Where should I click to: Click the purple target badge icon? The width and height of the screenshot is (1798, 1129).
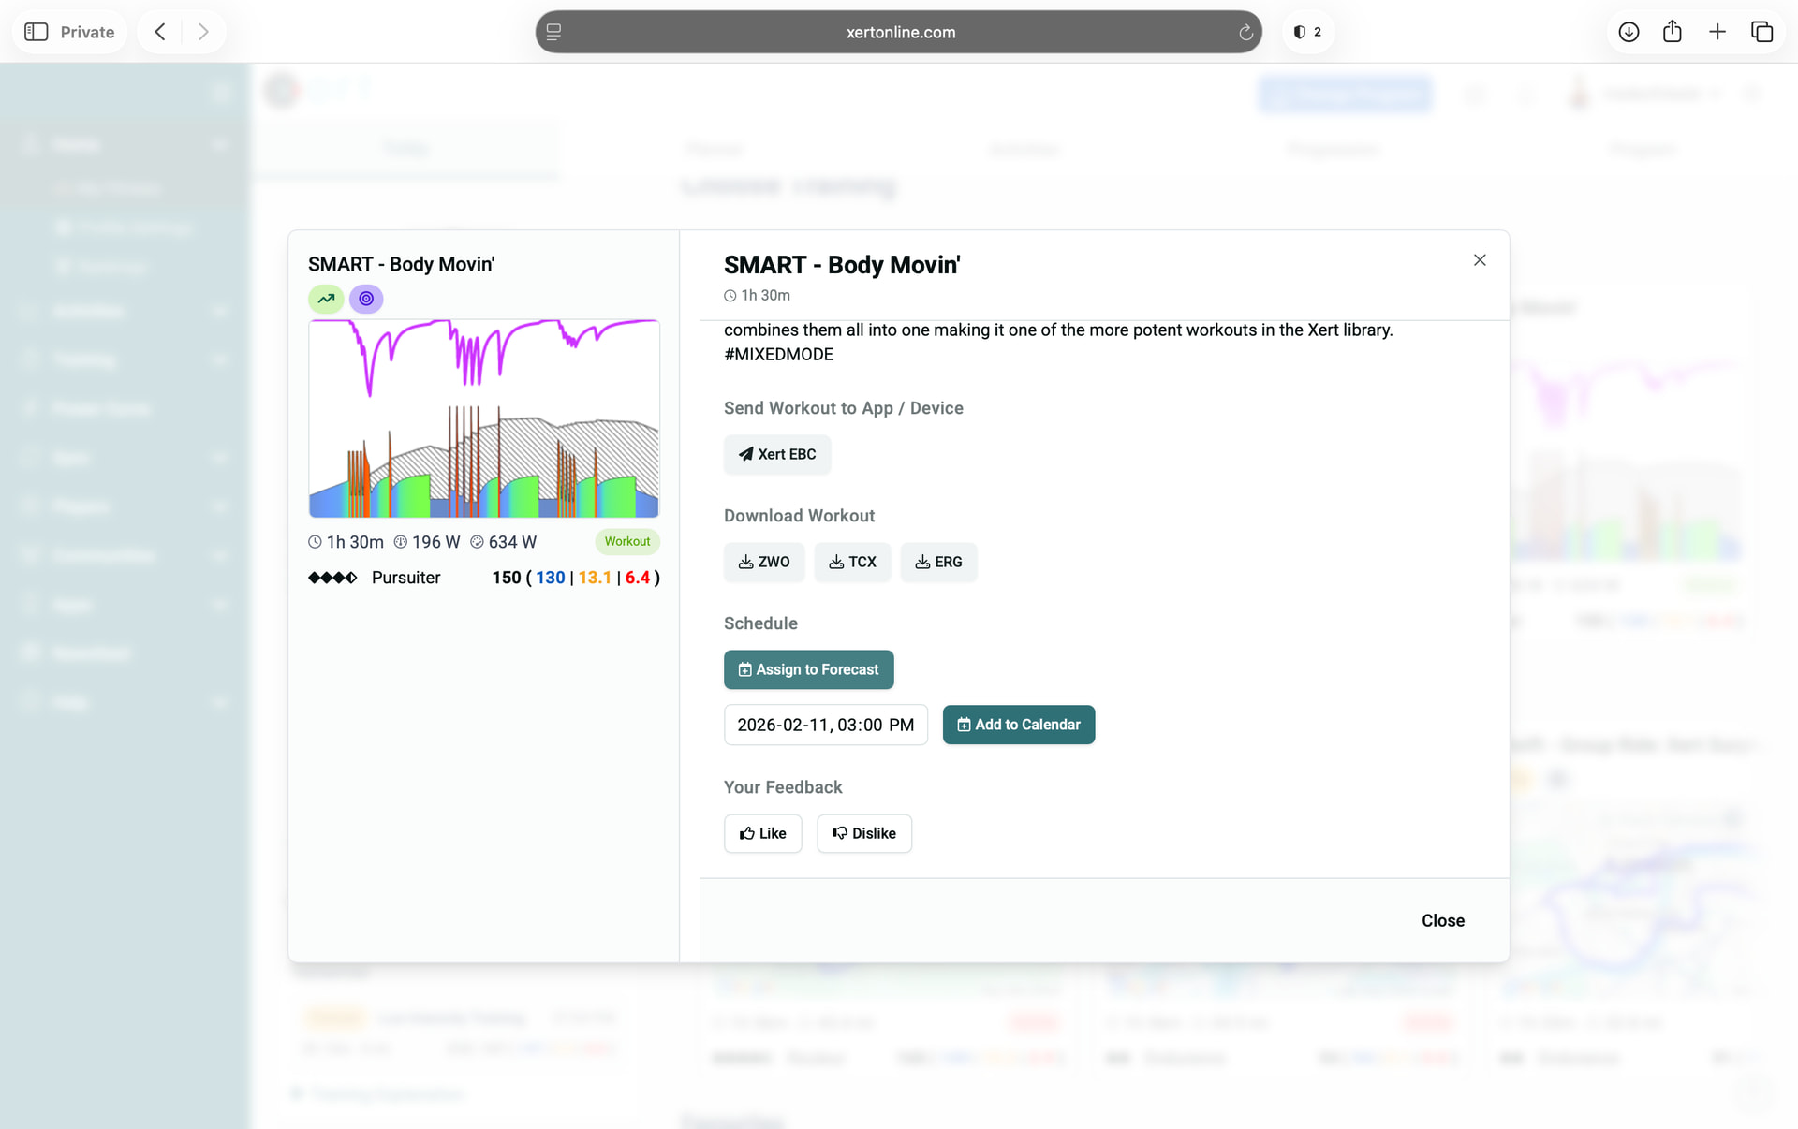pos(366,299)
